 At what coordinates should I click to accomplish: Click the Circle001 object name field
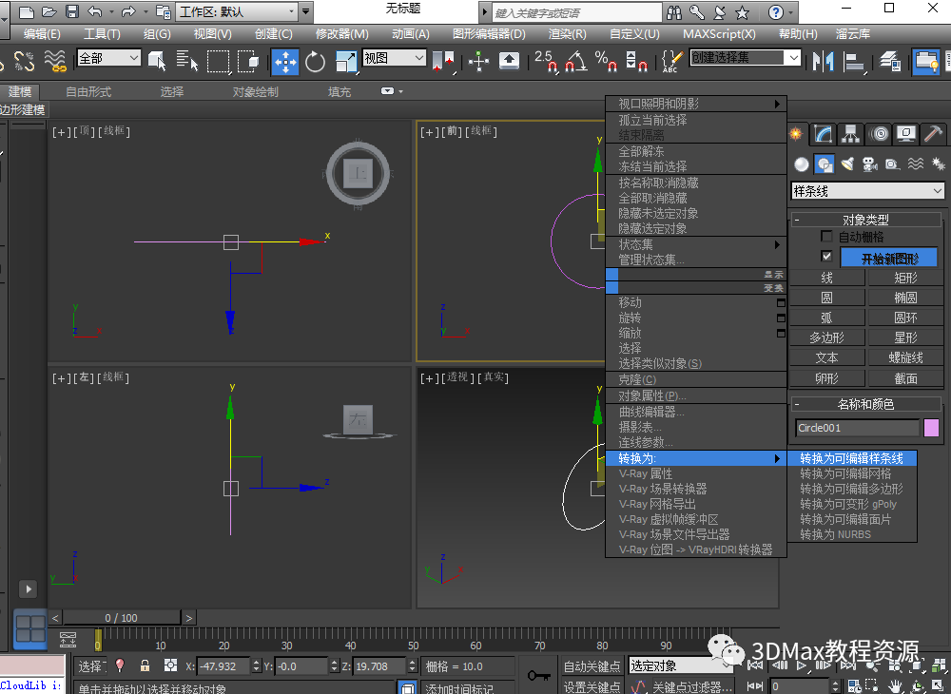pyautogui.click(x=857, y=428)
